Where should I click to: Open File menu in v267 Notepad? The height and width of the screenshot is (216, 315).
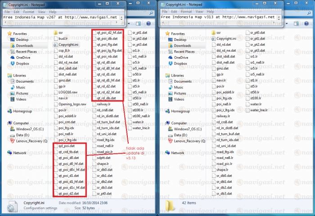pos(7,11)
